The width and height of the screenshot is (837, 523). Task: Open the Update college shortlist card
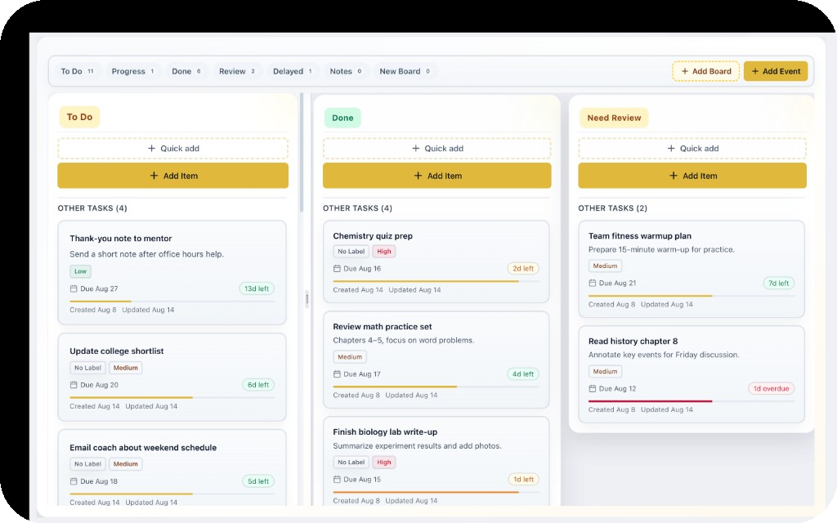click(x=172, y=377)
